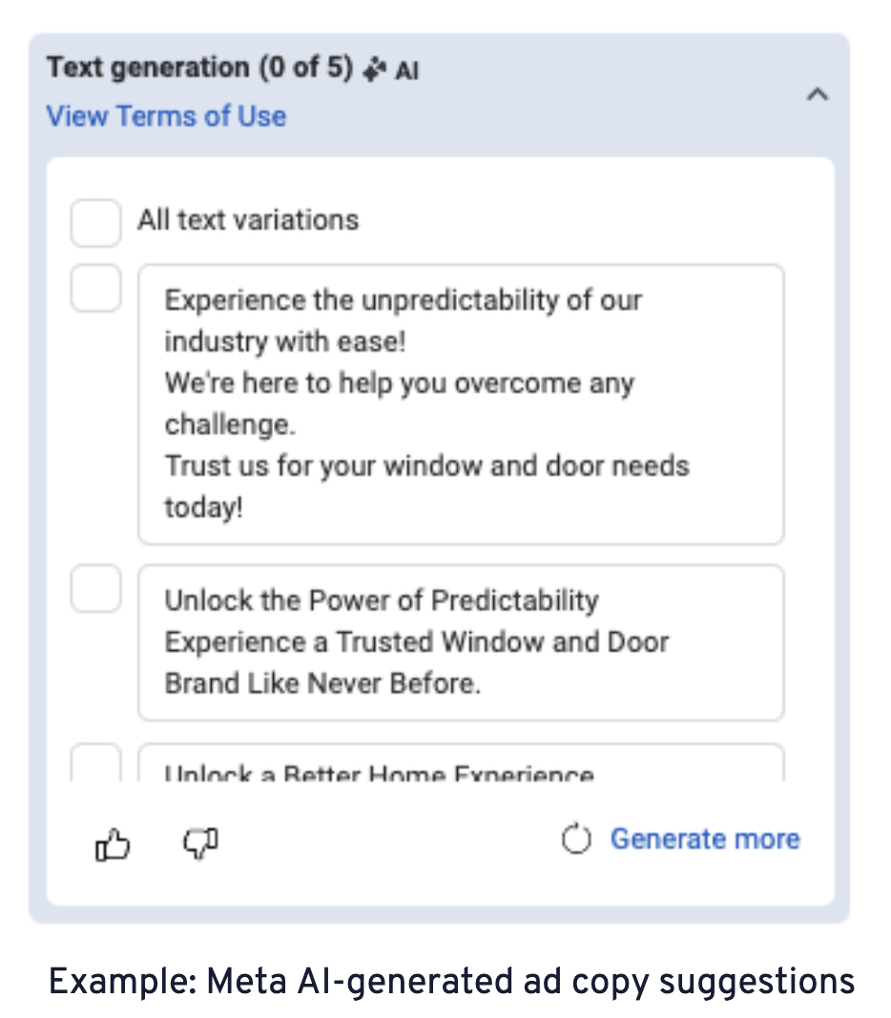Click the Text generation header title

click(147, 69)
